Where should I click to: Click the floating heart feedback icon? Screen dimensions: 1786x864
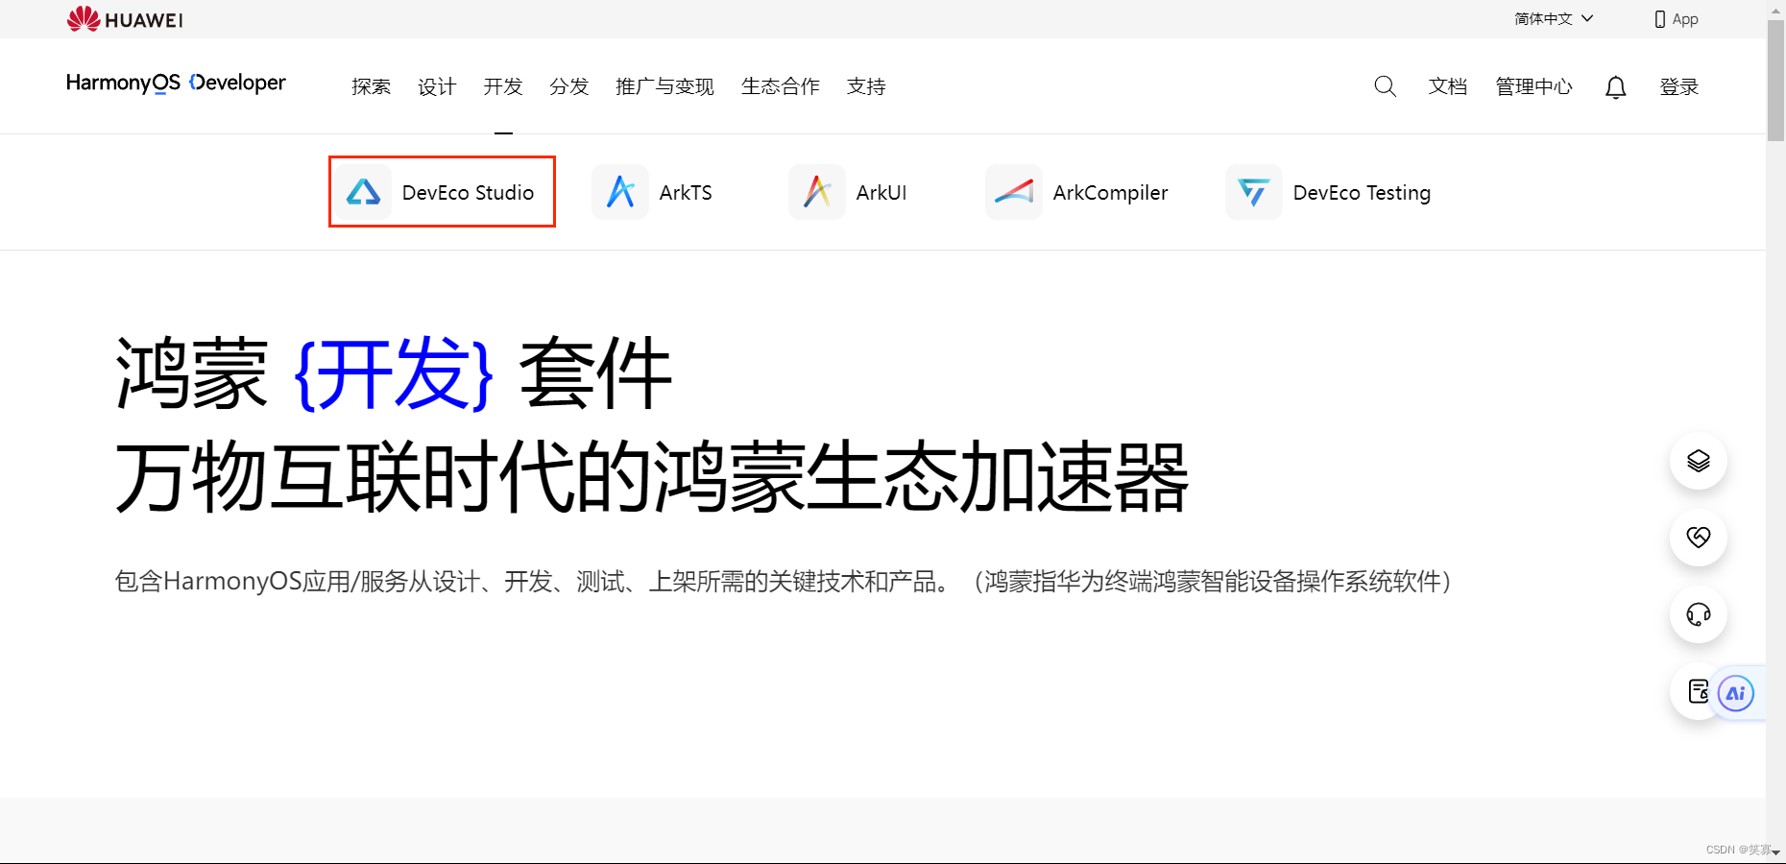(x=1699, y=538)
